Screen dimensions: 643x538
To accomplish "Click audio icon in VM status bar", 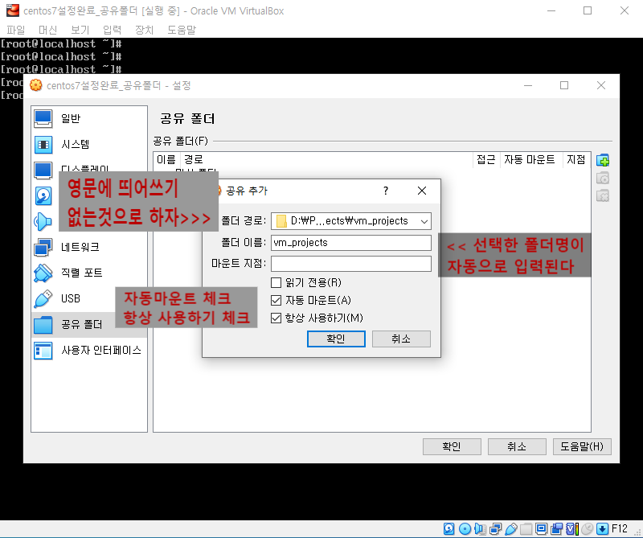I will pos(480,528).
